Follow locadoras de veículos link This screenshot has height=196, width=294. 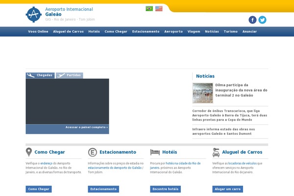pos(242,163)
